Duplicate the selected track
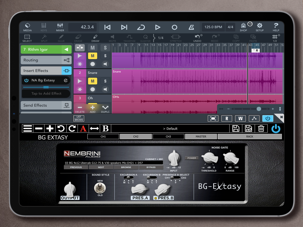303x227 pixels. point(105,109)
